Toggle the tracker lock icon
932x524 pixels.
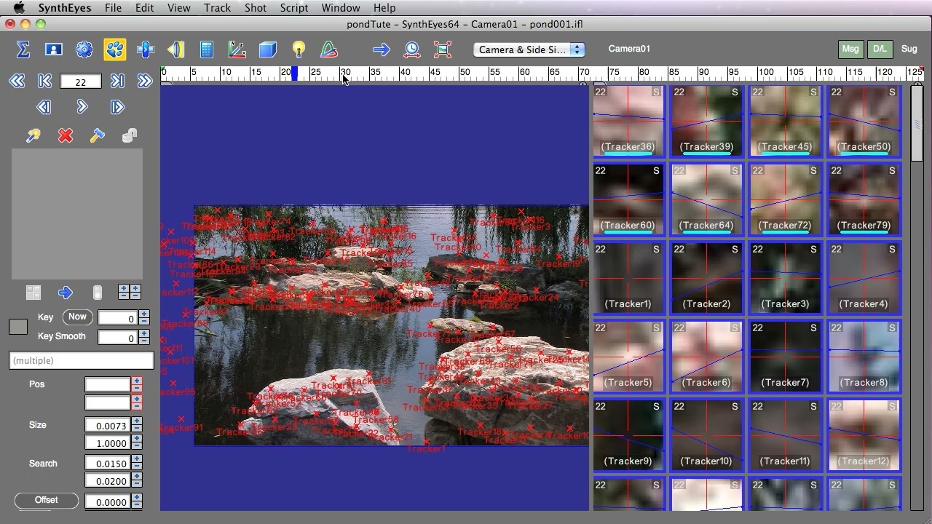[x=130, y=135]
